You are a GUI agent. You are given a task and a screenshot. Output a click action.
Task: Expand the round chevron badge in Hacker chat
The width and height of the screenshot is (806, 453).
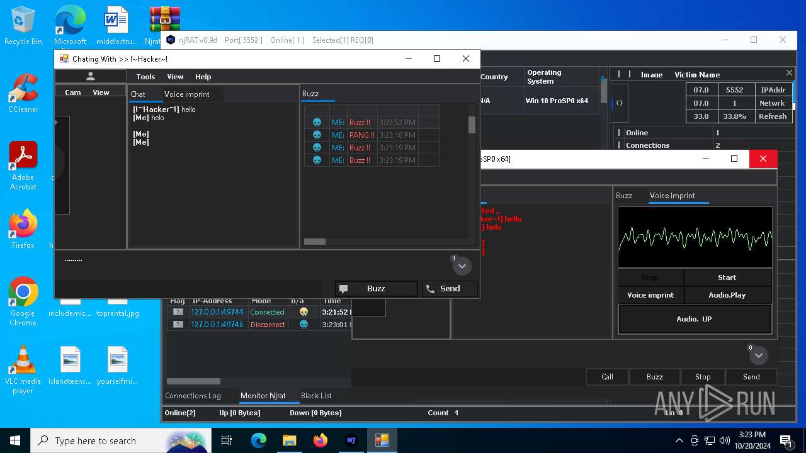(462, 266)
